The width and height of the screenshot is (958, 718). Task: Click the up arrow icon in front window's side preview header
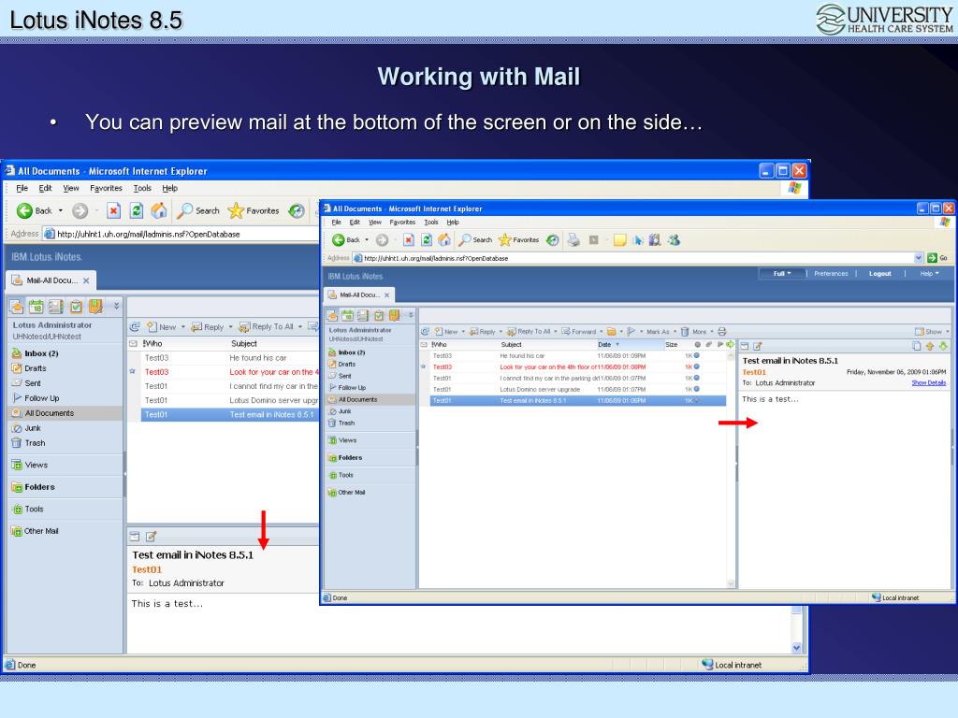[x=930, y=346]
